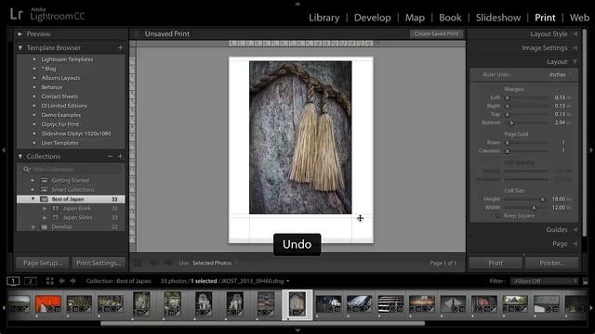Click Cell Size Height slider handle
The height and width of the screenshot is (334, 595).
542,199
